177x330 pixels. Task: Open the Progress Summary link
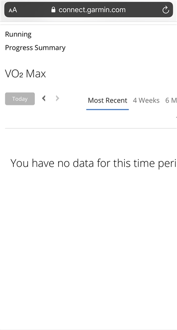[x=35, y=48]
